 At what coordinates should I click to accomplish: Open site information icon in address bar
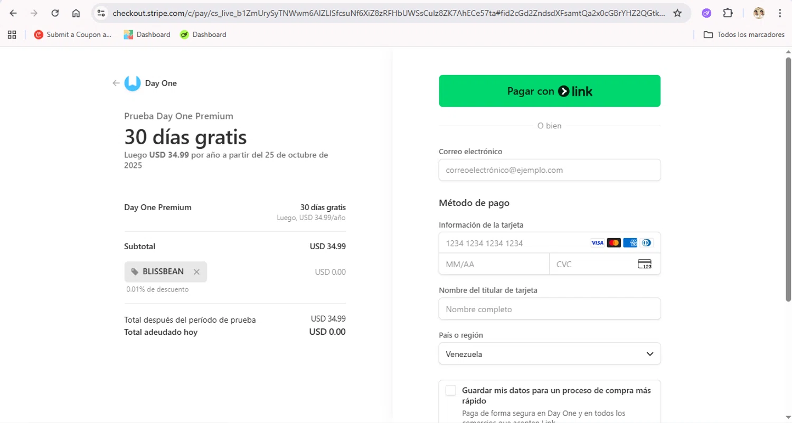pos(101,13)
